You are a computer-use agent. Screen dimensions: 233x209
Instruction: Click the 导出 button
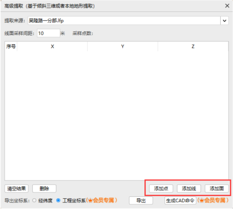click(x=141, y=201)
